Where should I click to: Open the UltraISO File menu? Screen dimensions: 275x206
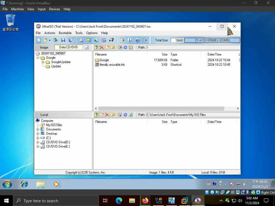38,33
